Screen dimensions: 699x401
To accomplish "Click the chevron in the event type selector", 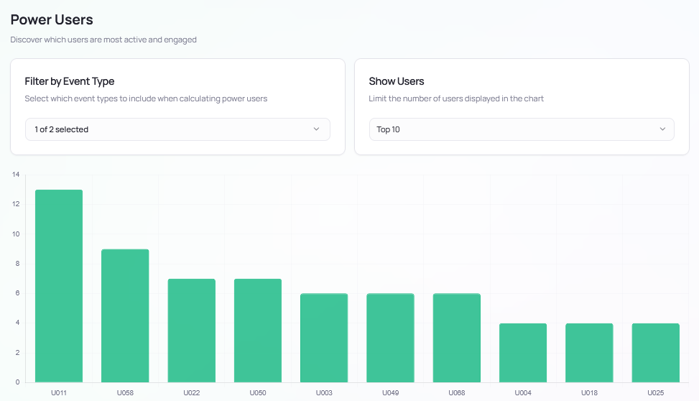I will point(316,129).
